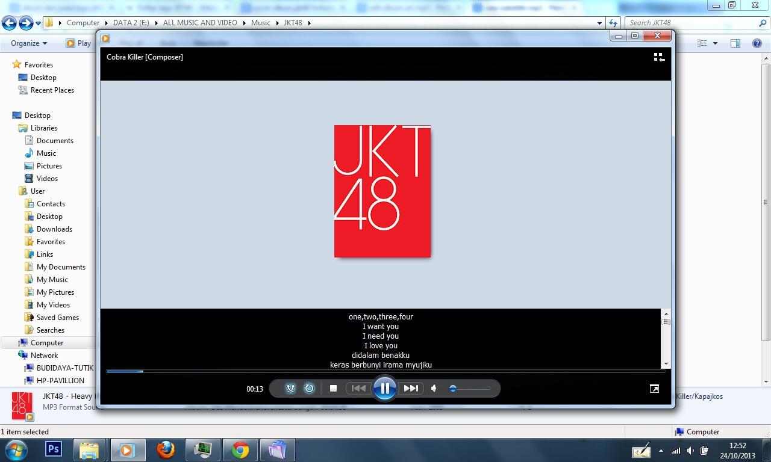Open recent pages dropdown
This screenshot has height=462, width=771.
click(x=39, y=23)
